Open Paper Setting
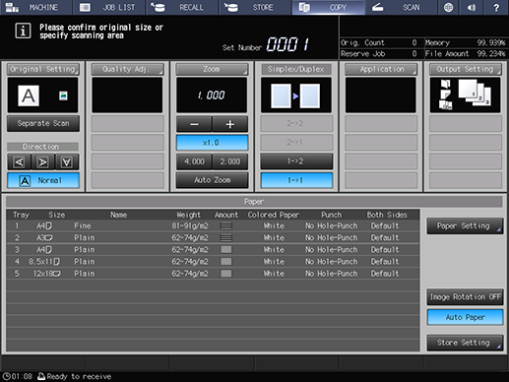The height and width of the screenshot is (382, 509). tap(465, 225)
